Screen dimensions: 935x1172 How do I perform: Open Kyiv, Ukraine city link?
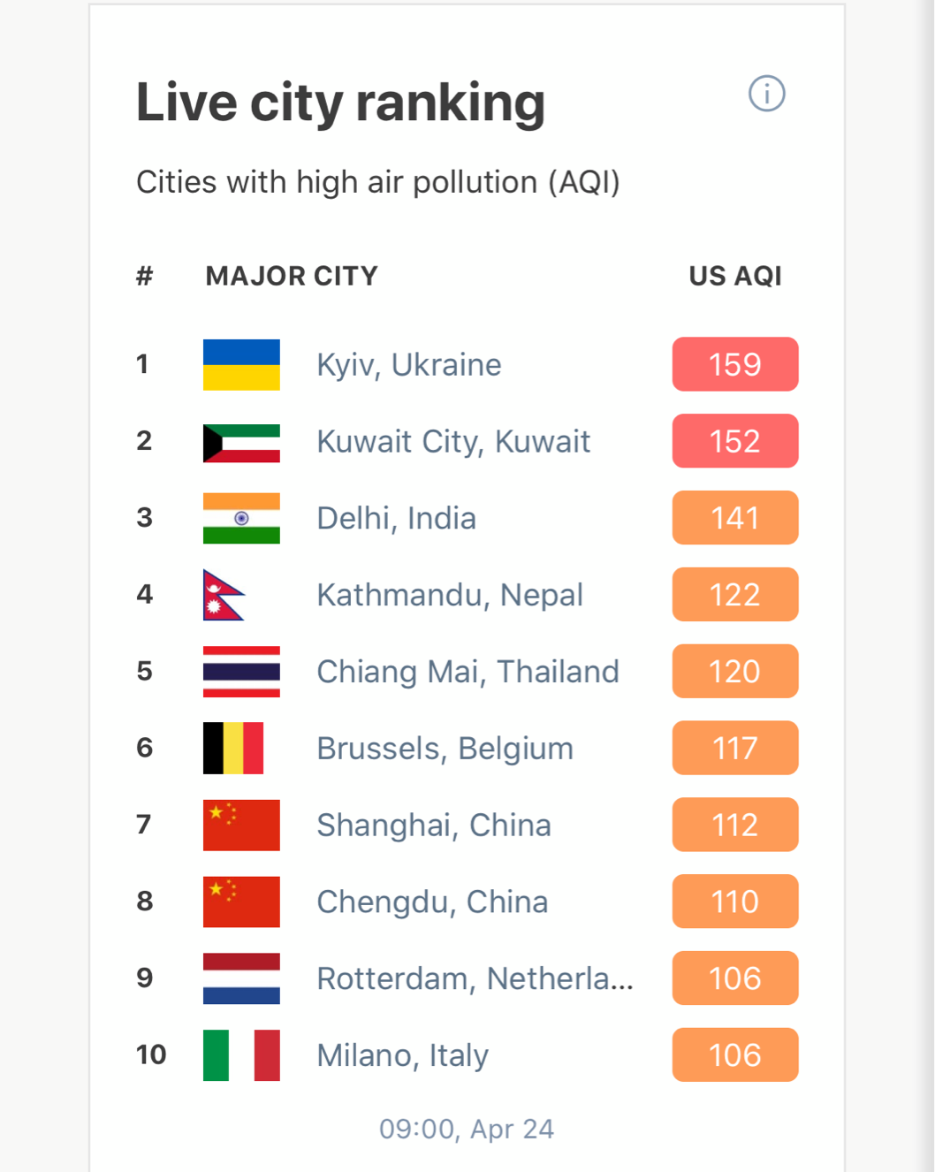(x=409, y=365)
